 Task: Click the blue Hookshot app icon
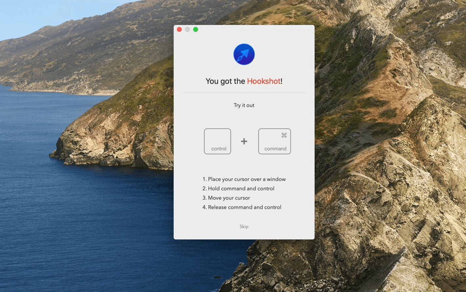(x=244, y=54)
